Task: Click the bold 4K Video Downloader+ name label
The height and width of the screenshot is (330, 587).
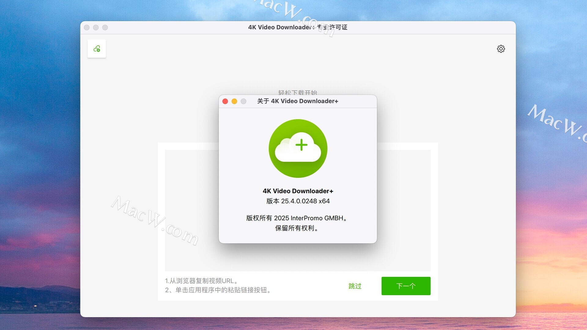Action: [x=298, y=191]
